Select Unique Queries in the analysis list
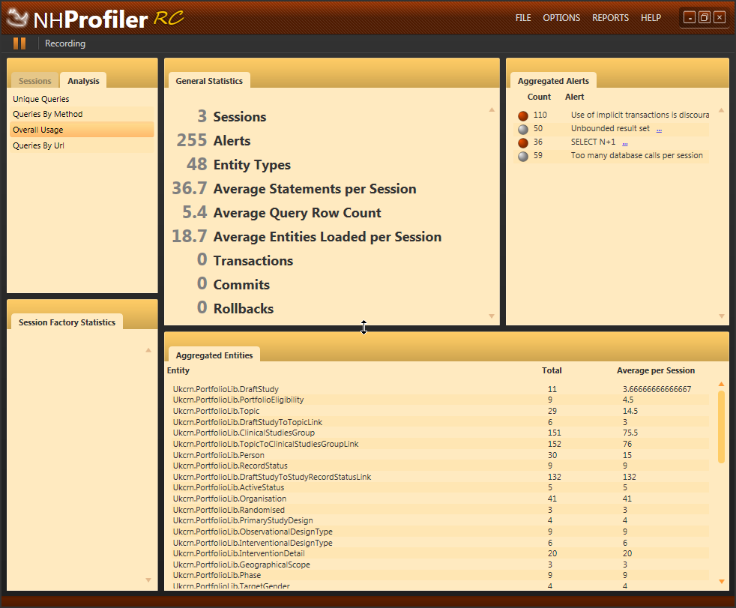736x608 pixels. [41, 99]
